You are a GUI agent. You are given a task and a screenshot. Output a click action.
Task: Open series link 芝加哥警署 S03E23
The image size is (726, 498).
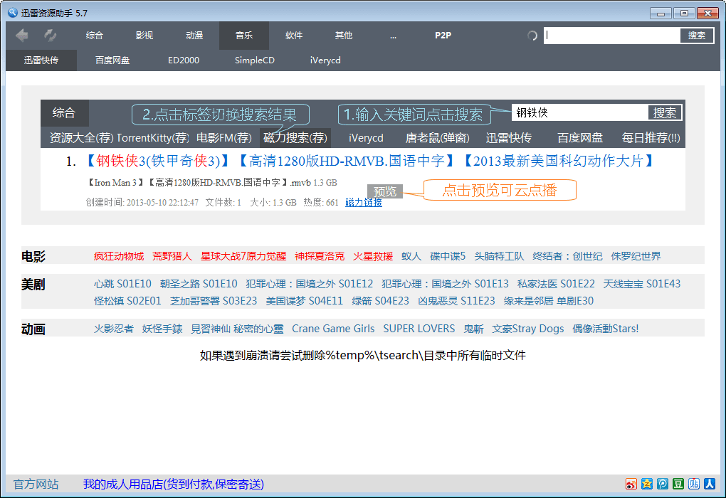pos(214,301)
